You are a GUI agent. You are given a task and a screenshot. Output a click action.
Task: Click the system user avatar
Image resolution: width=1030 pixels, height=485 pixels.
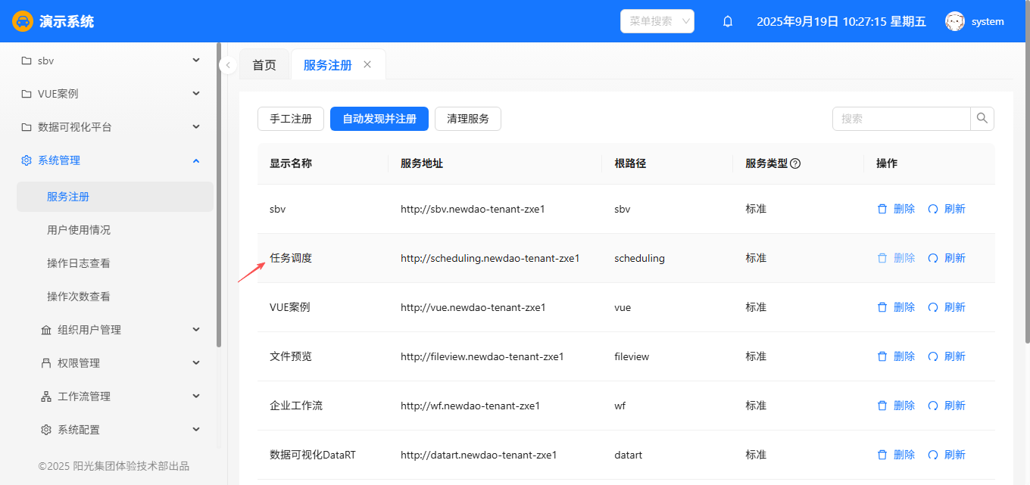(954, 22)
